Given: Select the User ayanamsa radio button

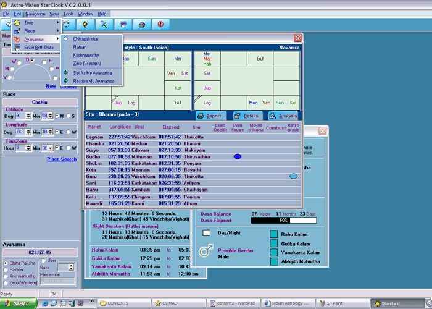Looking at the screenshot, I should (44, 260).
